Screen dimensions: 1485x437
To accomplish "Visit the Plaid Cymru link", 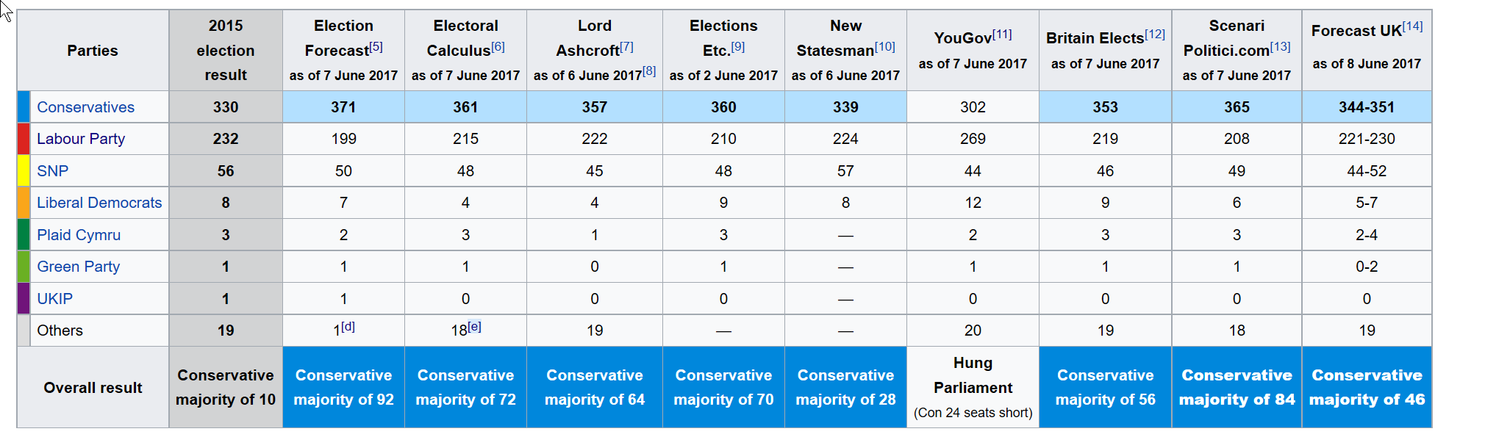I will (79, 235).
